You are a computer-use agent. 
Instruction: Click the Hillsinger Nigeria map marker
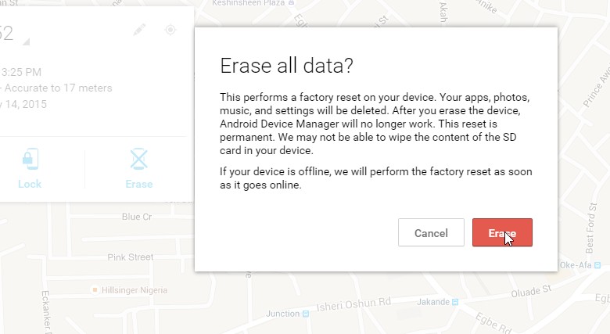(95, 290)
